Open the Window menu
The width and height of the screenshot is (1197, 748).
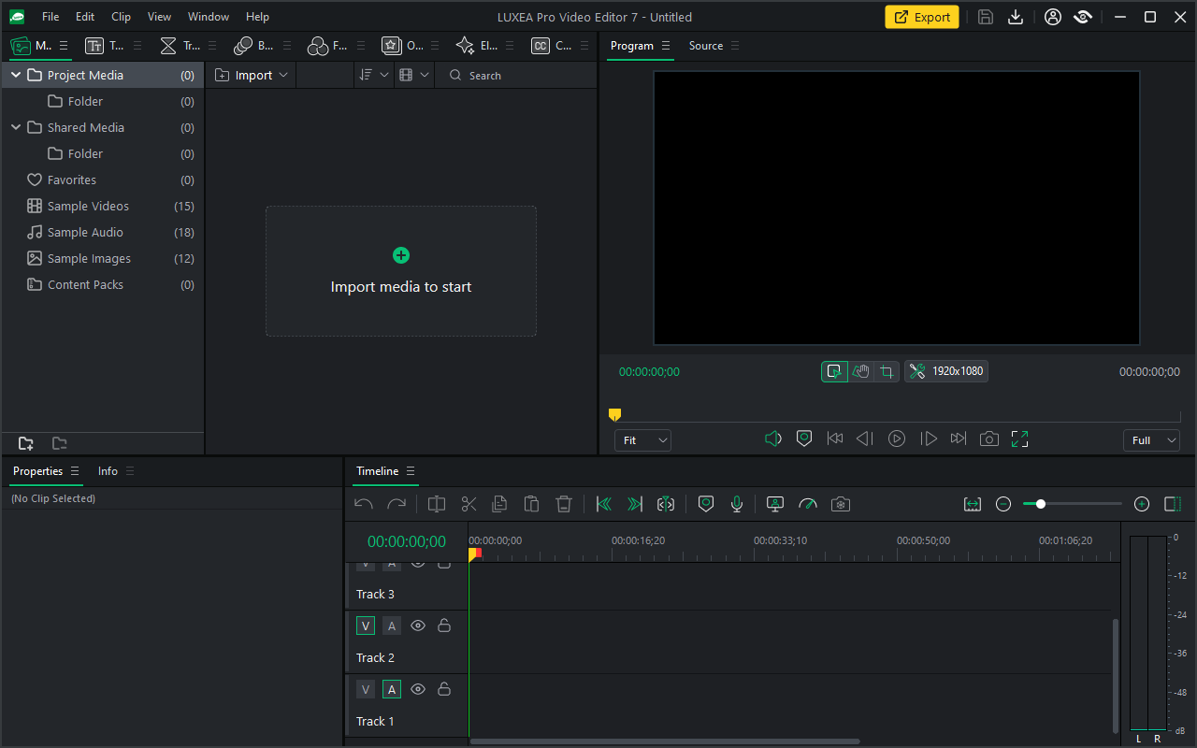(208, 16)
